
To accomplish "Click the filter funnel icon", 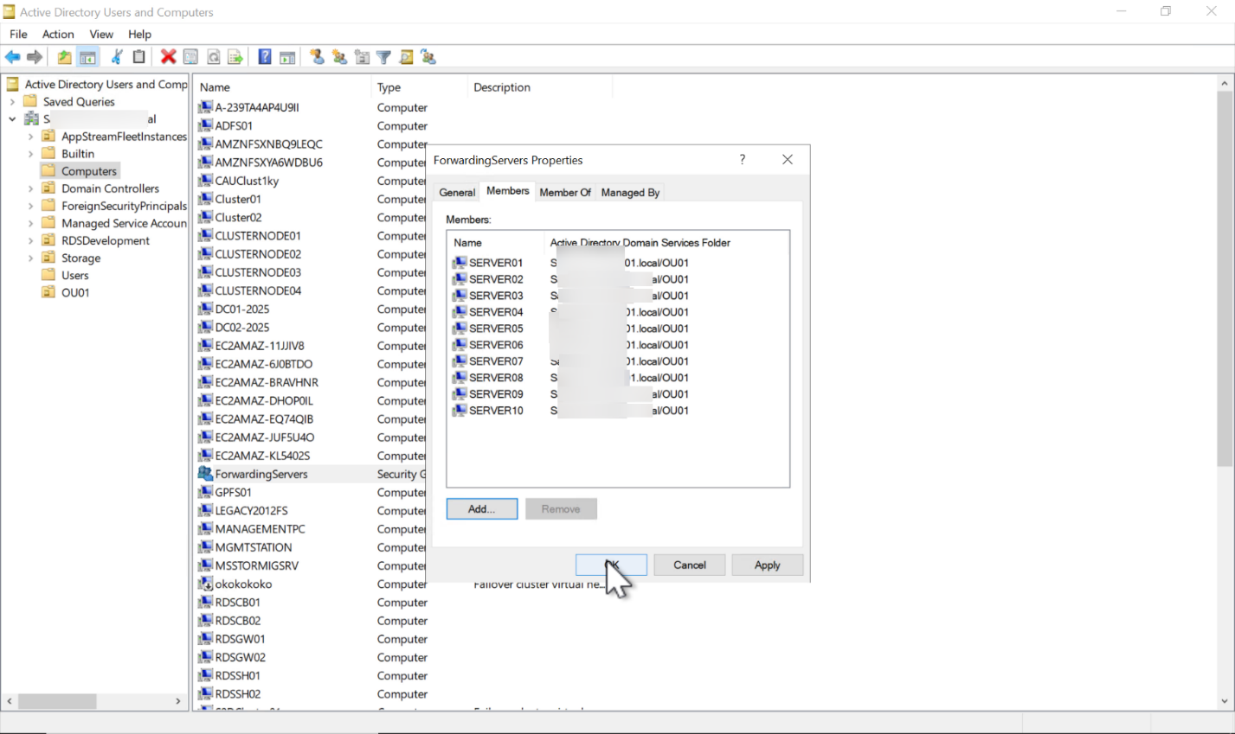I will (x=383, y=57).
